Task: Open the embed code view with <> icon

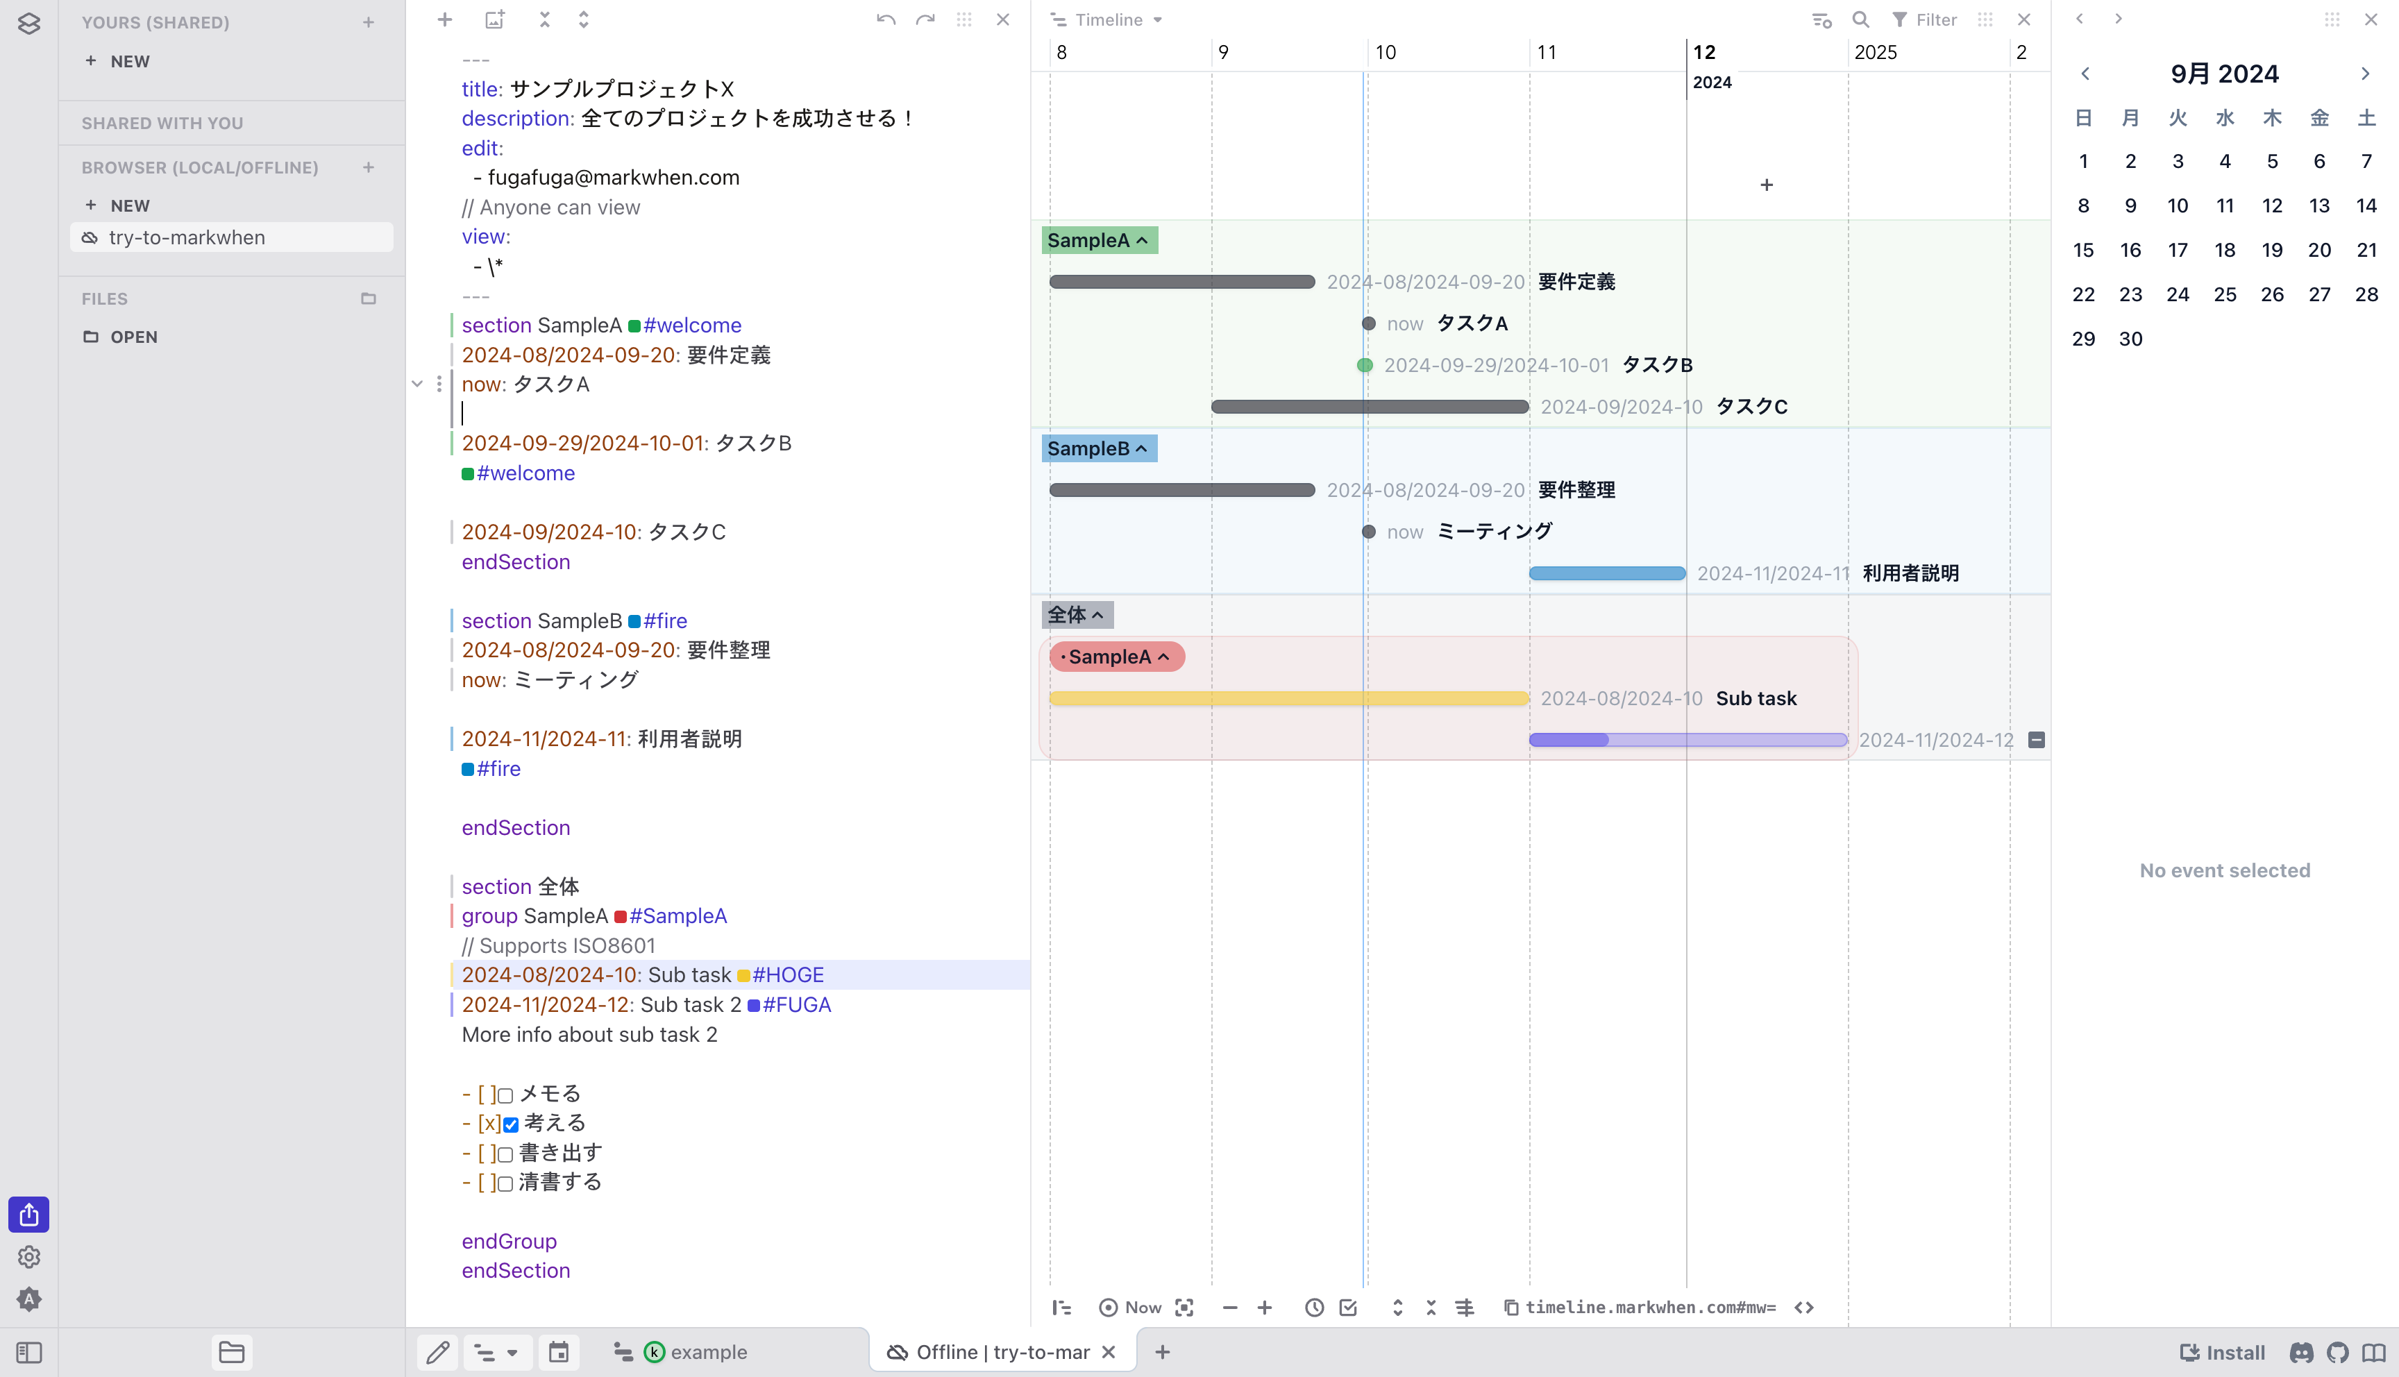Action: 1804,1308
